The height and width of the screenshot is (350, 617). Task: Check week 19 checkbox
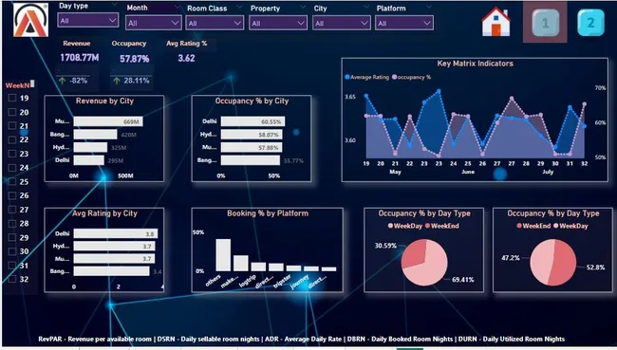[x=12, y=98]
